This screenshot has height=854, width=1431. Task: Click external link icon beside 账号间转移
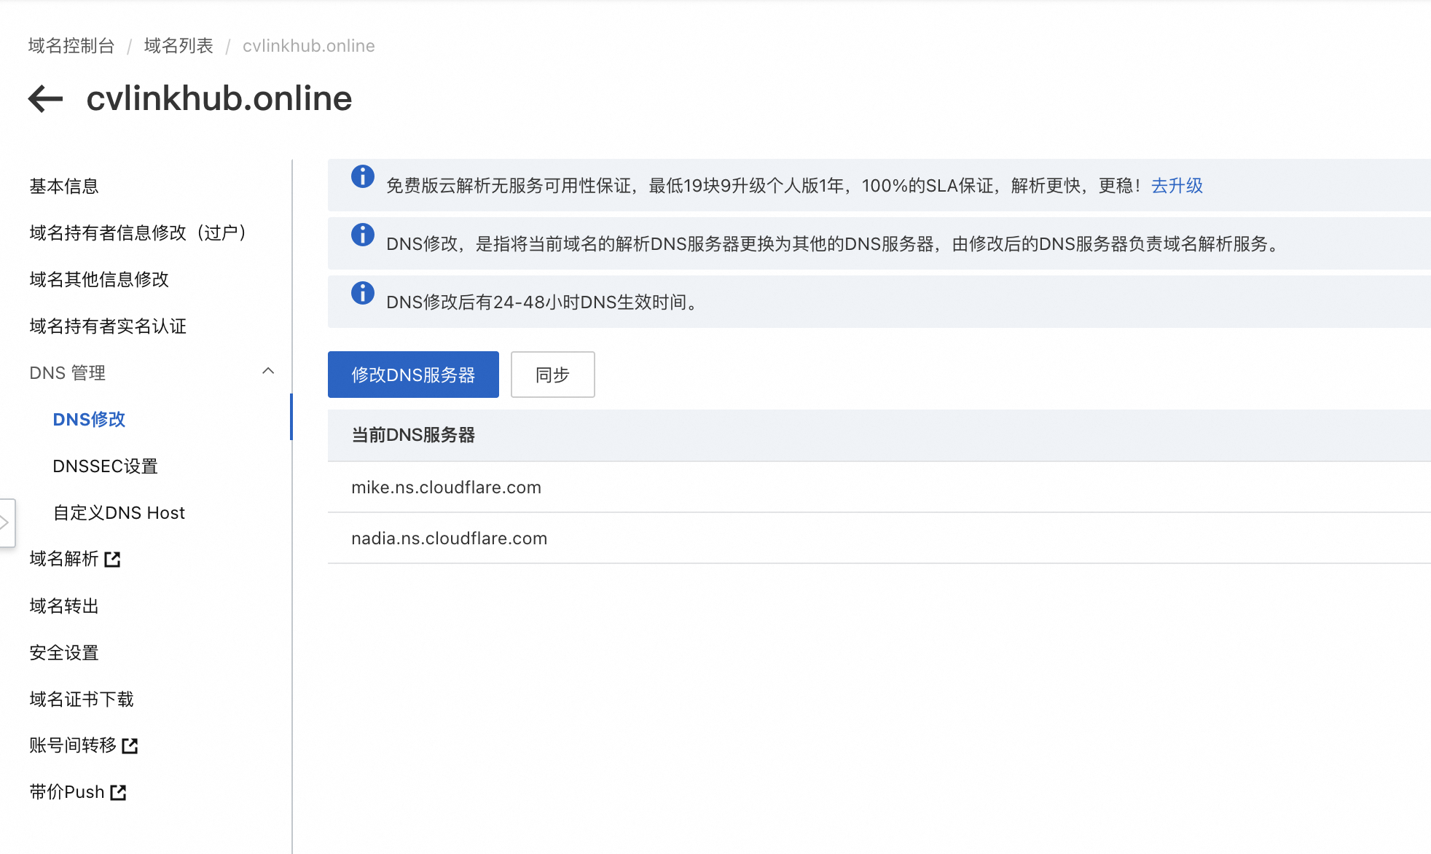click(x=130, y=745)
